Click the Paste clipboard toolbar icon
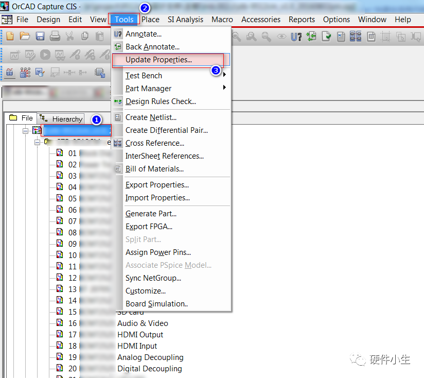 (100, 36)
